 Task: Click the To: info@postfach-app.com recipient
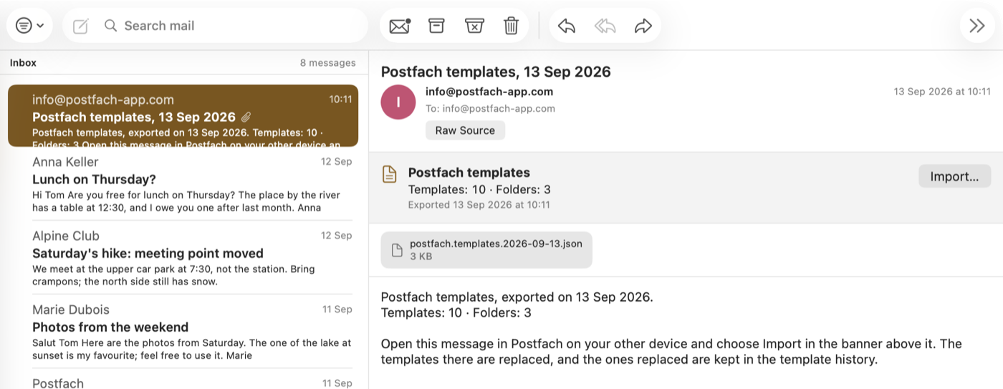(x=490, y=109)
